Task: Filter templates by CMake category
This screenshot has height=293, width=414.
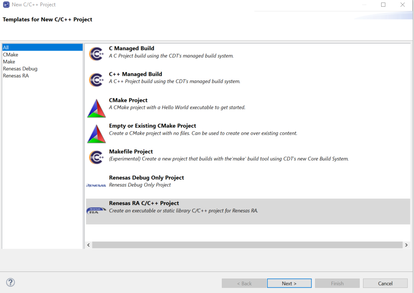Action: [x=11, y=55]
